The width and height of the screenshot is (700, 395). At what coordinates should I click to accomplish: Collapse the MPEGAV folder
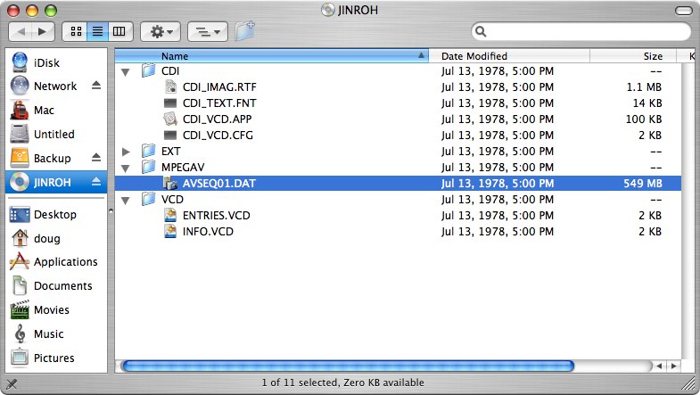tap(126, 169)
